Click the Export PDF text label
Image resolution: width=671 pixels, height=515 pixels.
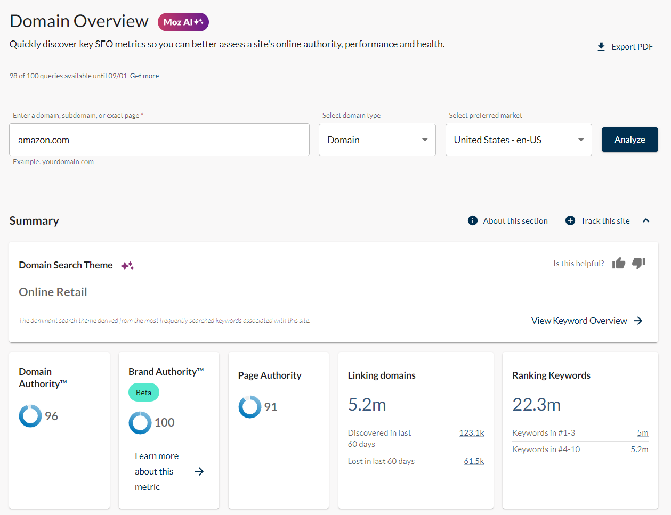click(632, 47)
